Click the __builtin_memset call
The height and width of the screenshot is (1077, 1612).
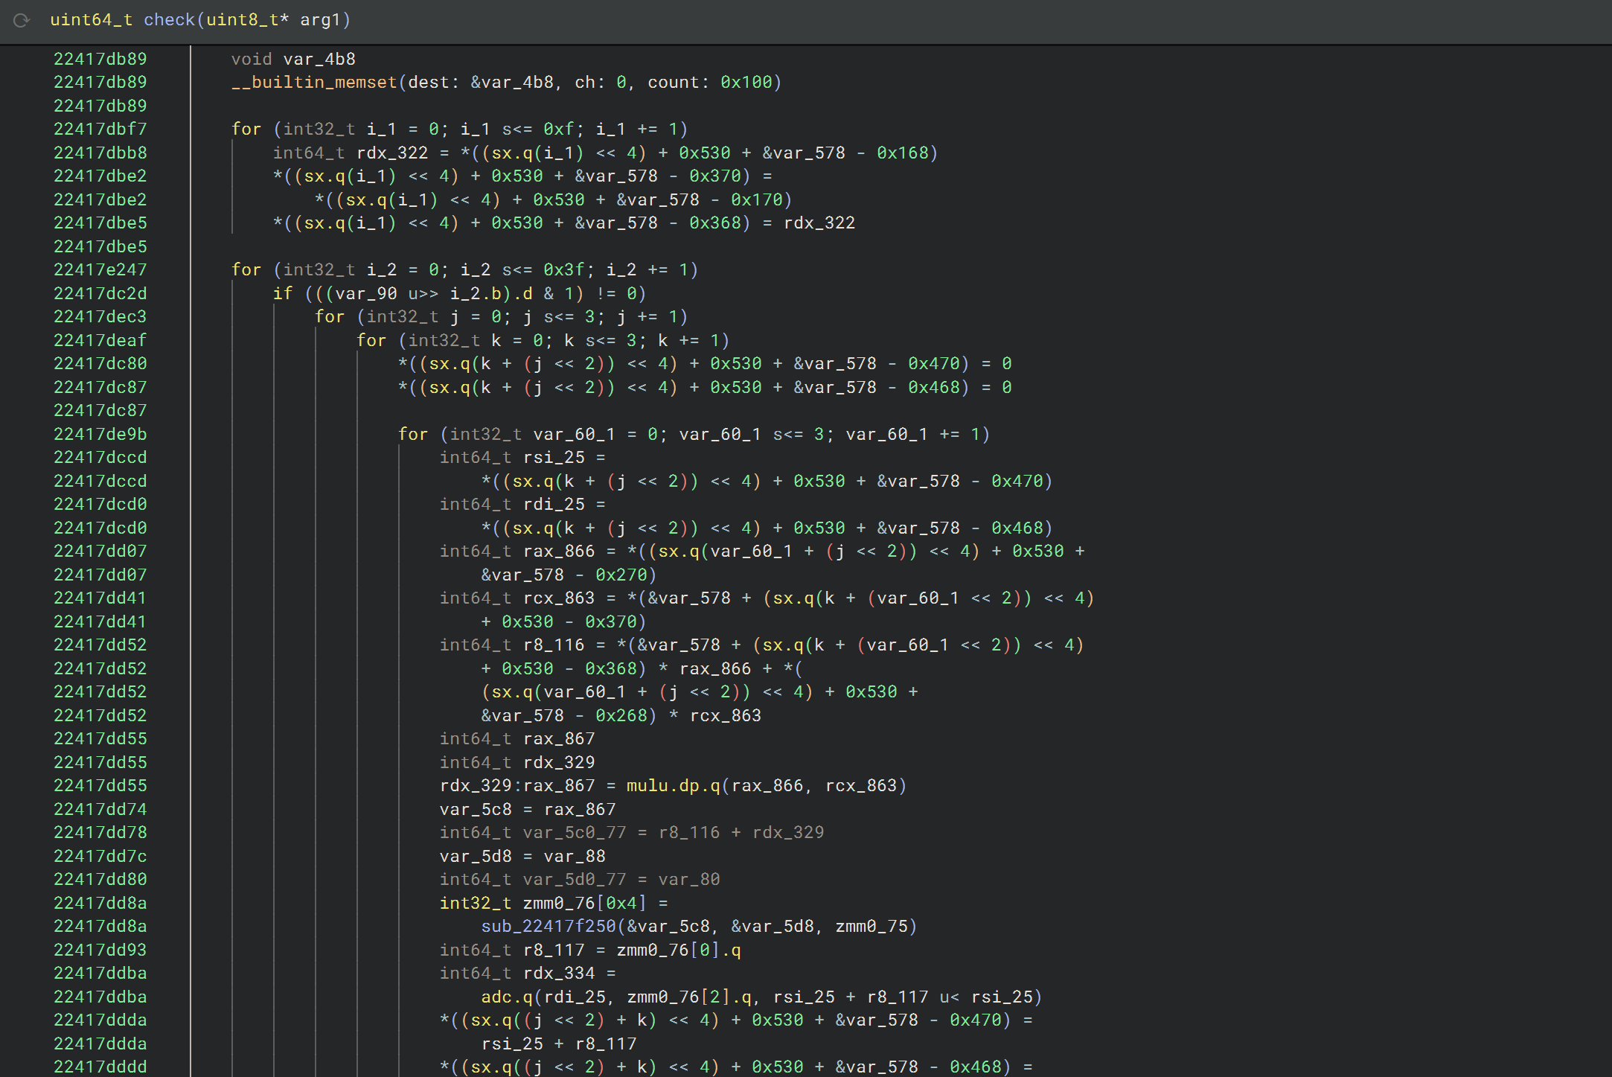[x=313, y=82]
